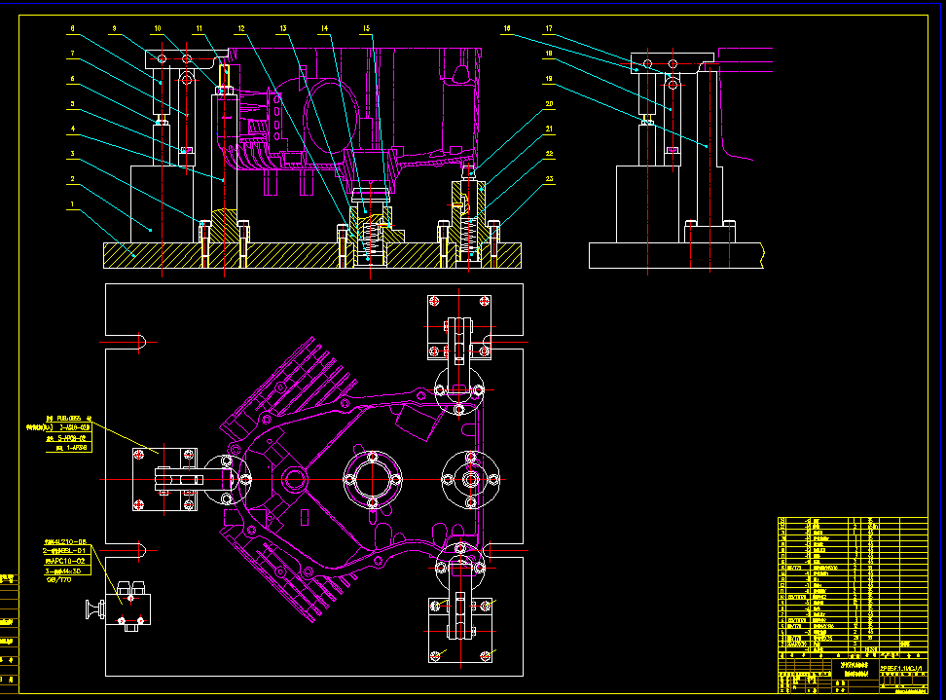
Task: Pick callout number 17
Action: pyautogui.click(x=548, y=28)
